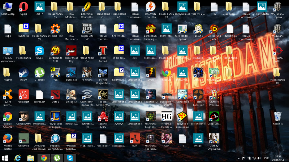
Task: Launch Divinity Original Sin shortcut
Action: 214,139
